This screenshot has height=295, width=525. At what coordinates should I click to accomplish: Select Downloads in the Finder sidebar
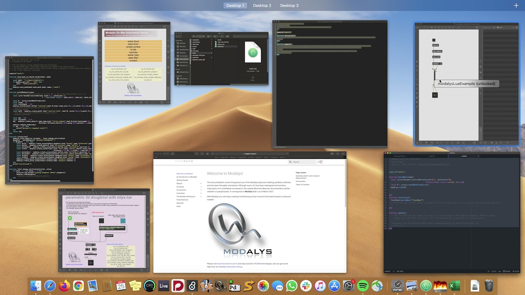pyautogui.click(x=183, y=56)
